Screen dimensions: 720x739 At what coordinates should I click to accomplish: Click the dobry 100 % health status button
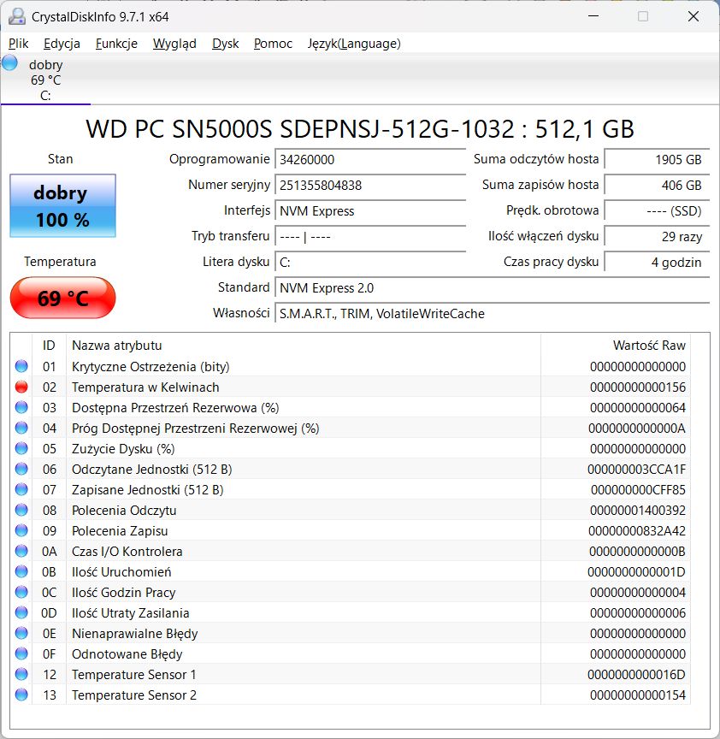[x=62, y=205]
